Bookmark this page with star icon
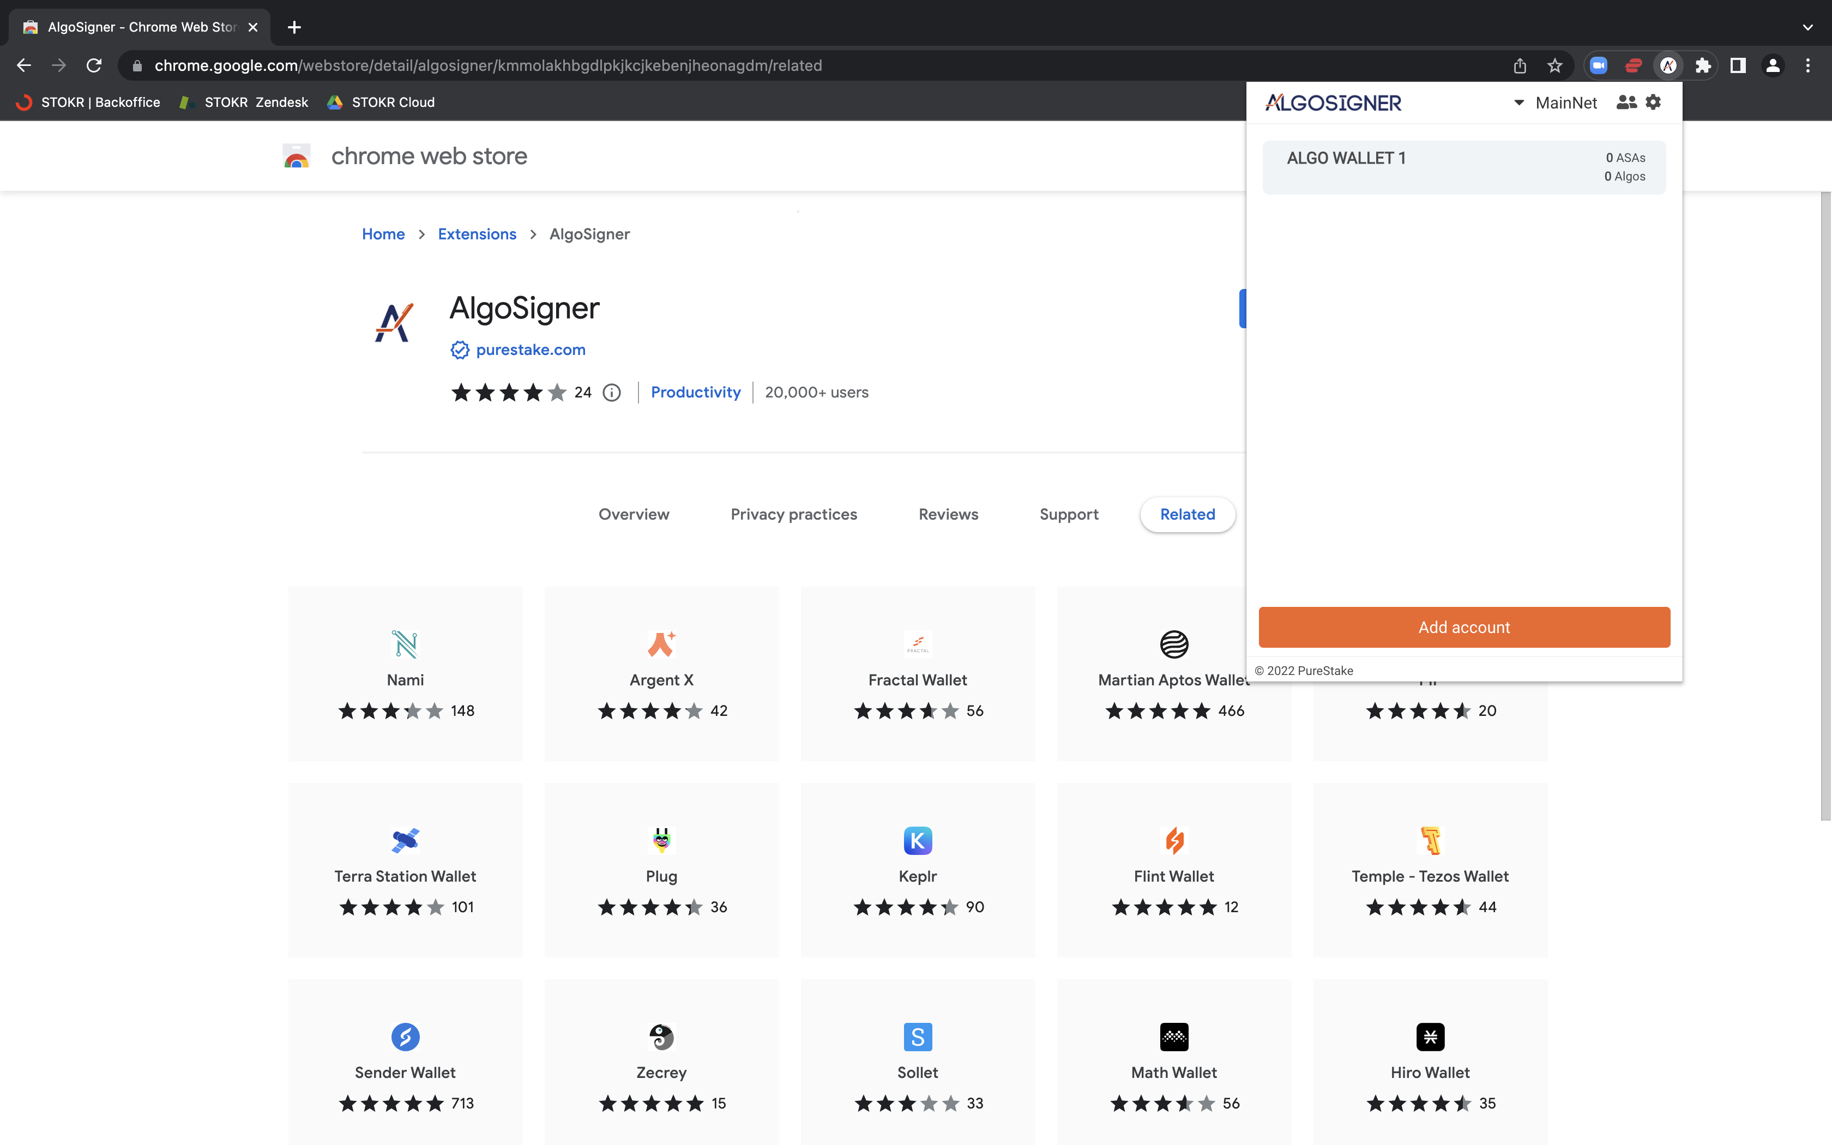This screenshot has width=1832, height=1145. pos(1555,66)
